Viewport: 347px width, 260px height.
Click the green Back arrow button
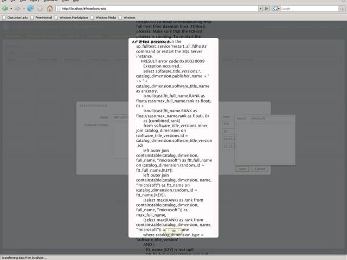click(x=5, y=9)
